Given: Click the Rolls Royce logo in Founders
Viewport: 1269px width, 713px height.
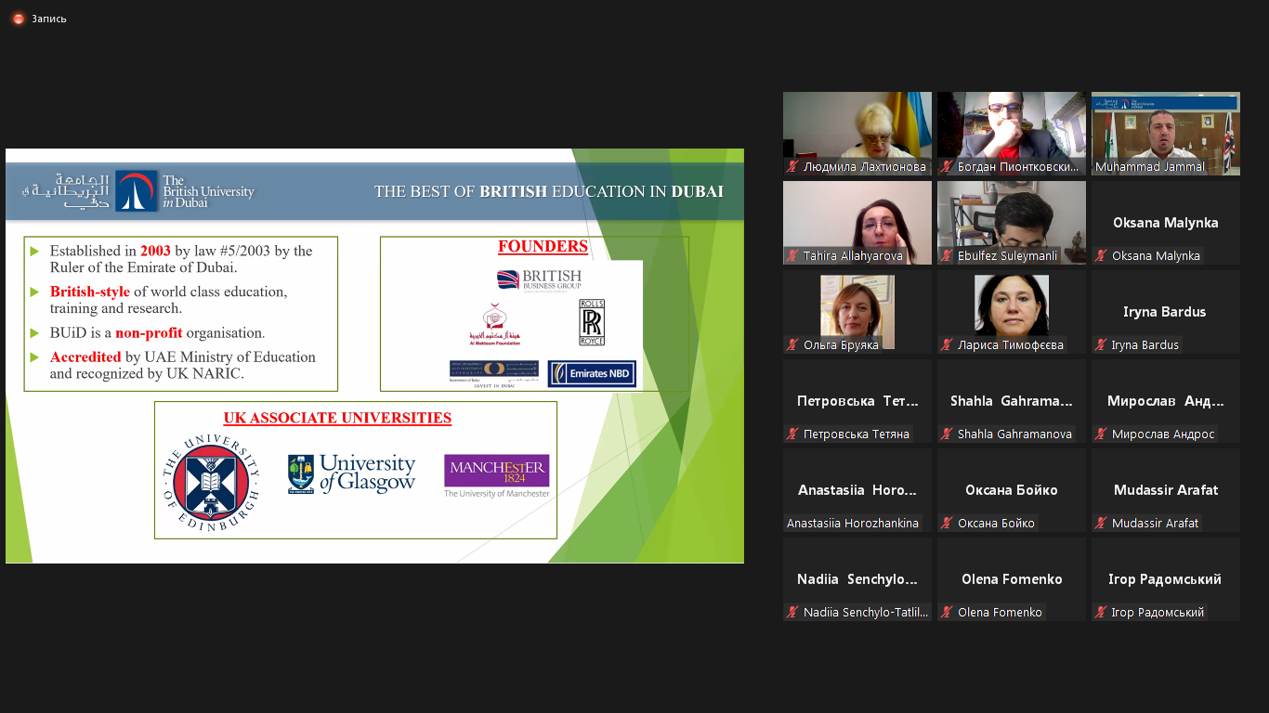Looking at the screenshot, I should click(x=592, y=322).
